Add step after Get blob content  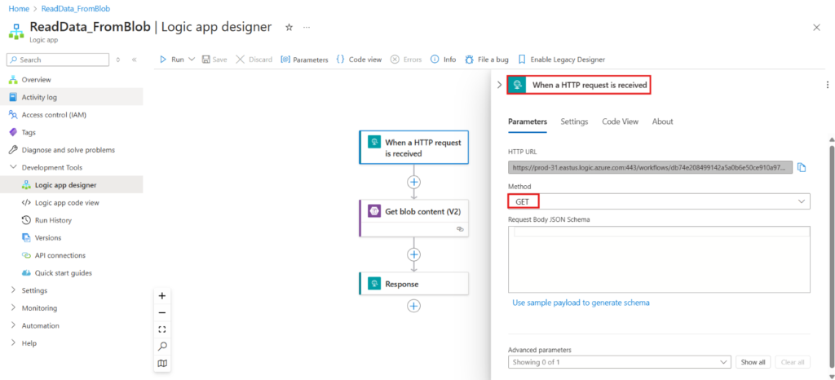coord(413,254)
